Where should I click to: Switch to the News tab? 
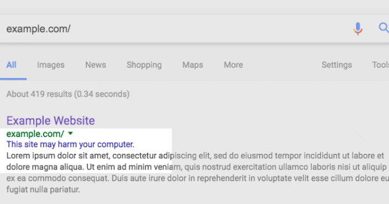pyautogui.click(x=96, y=65)
